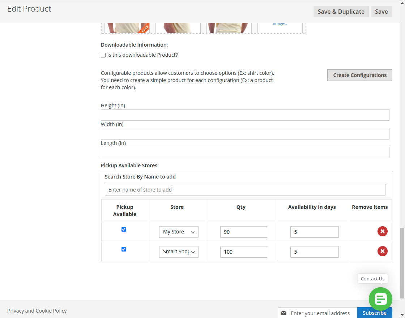The width and height of the screenshot is (405, 318).
Task: Focus the Height input field
Action: click(x=245, y=115)
